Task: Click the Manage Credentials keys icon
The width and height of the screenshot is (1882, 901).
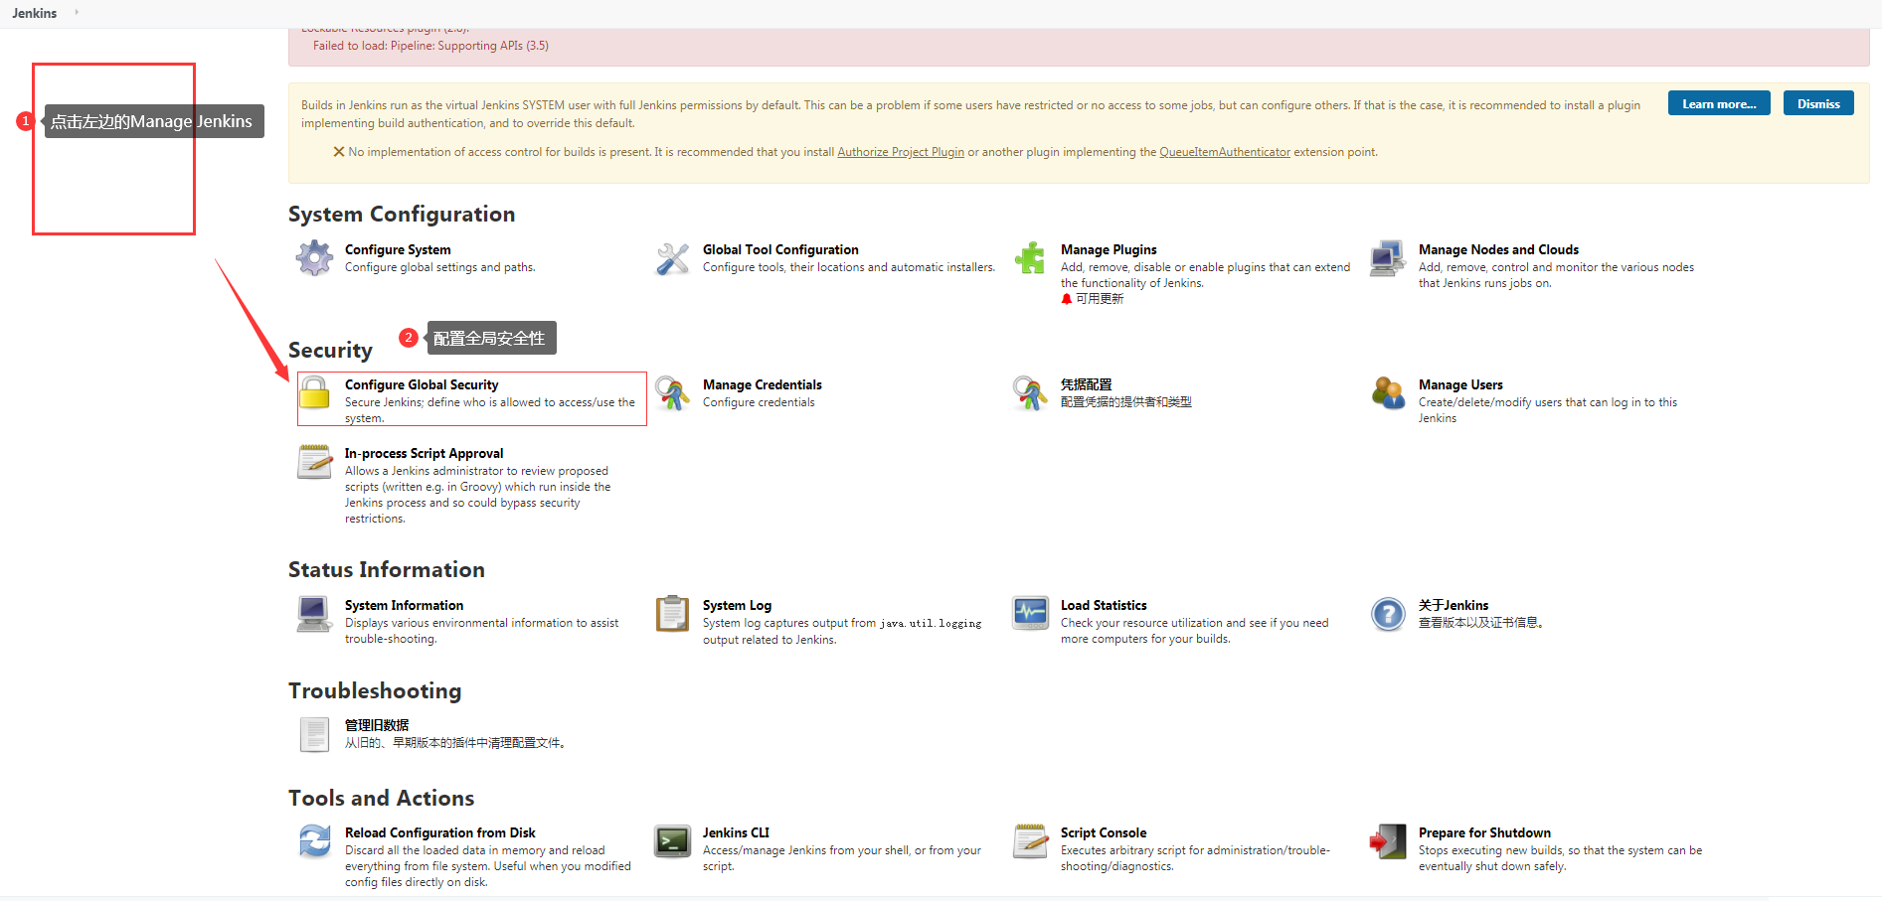Action: coord(672,393)
